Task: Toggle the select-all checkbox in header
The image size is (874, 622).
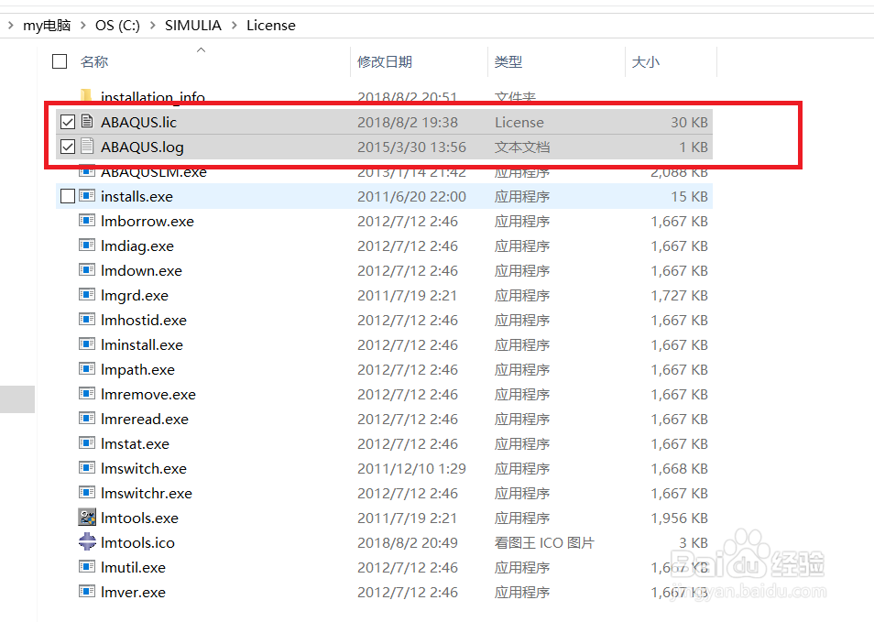Action: (60, 60)
